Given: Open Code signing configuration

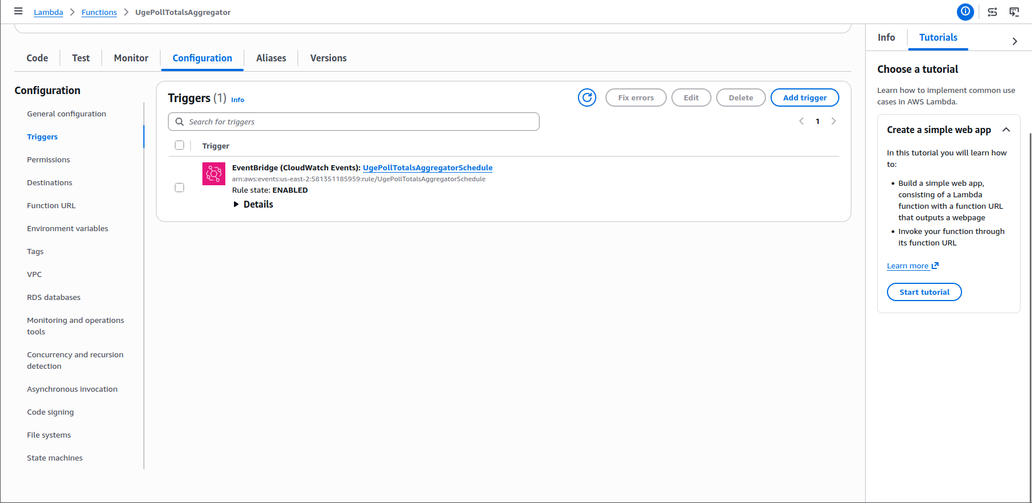Looking at the screenshot, I should [50, 412].
